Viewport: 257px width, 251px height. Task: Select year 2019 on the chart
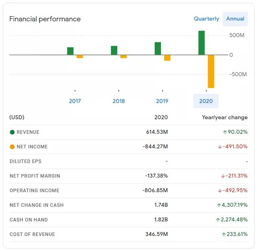[x=162, y=101]
